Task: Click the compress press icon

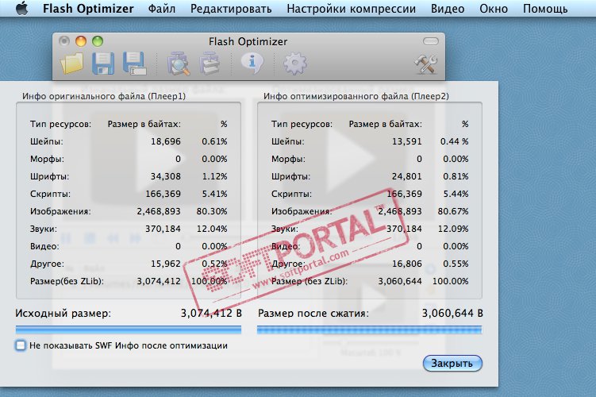Action: coord(210,64)
